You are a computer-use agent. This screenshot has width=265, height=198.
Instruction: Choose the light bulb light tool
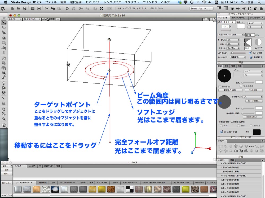click(4, 83)
